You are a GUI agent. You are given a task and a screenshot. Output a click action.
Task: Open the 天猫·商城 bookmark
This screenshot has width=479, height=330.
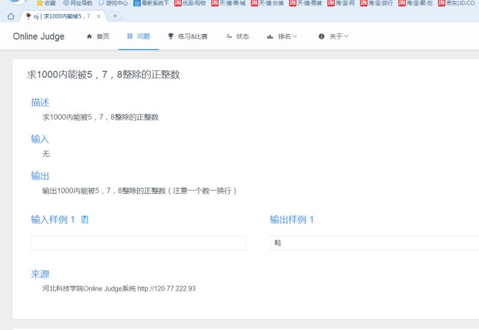point(229,3)
